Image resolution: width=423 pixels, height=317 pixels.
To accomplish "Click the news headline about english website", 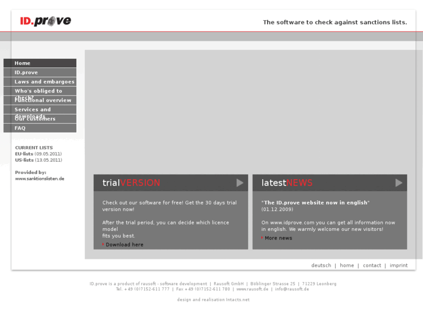I will 315,202.
